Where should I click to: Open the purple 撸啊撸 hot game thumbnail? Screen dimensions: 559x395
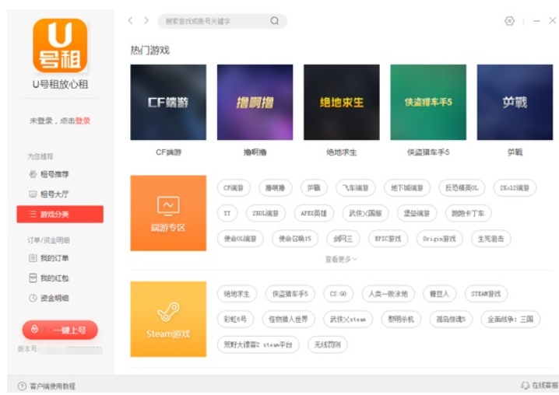(x=255, y=102)
